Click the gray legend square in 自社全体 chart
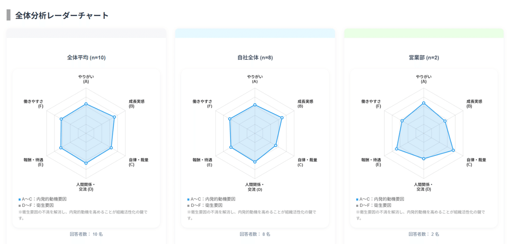Viewport: 513px width, 244px height. coord(188,206)
